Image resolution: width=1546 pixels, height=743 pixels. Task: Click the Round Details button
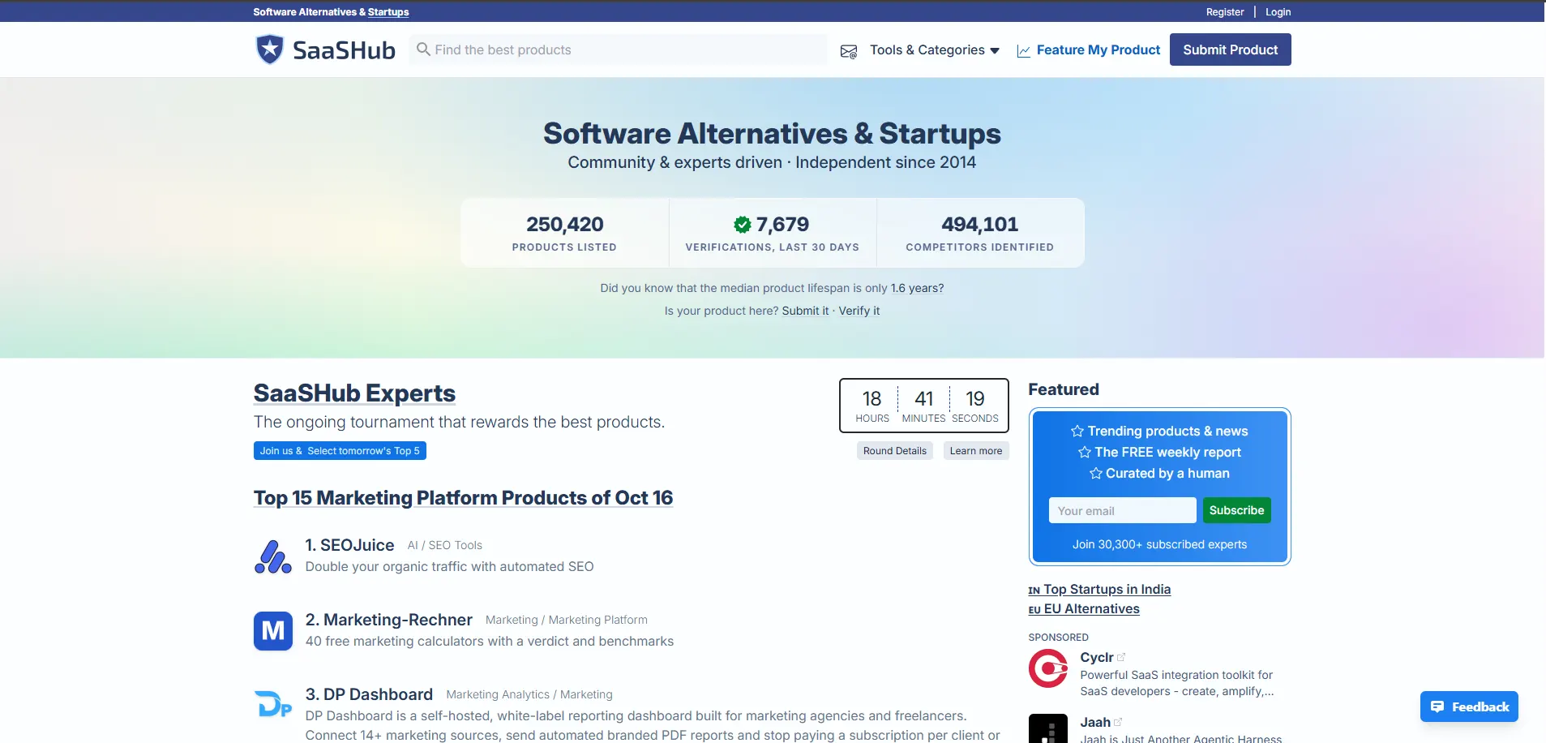(x=894, y=451)
